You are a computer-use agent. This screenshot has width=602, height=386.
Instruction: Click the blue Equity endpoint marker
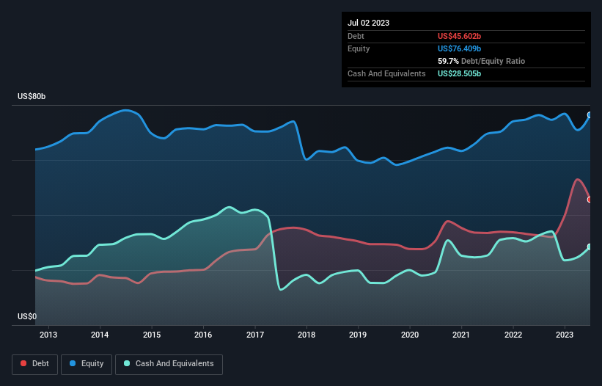[590, 114]
